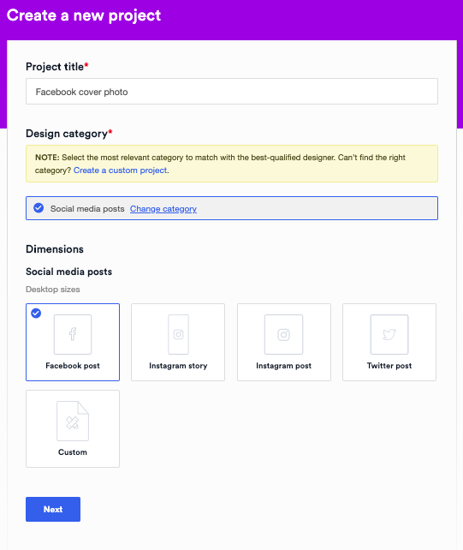Image resolution: width=463 pixels, height=550 pixels.
Task: Toggle the checkmark on the Facebook post card
Action: (x=36, y=313)
